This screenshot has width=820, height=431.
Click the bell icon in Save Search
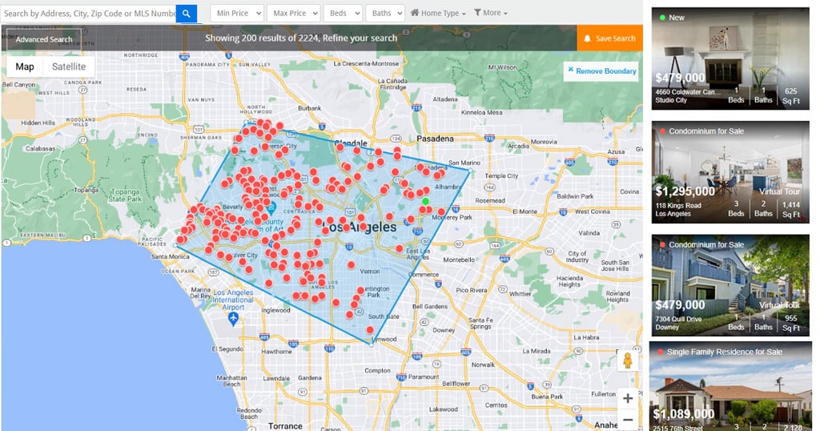[587, 38]
